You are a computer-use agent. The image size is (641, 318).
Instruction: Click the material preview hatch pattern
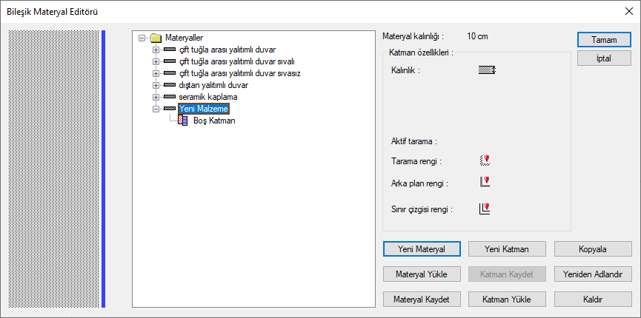[54, 169]
